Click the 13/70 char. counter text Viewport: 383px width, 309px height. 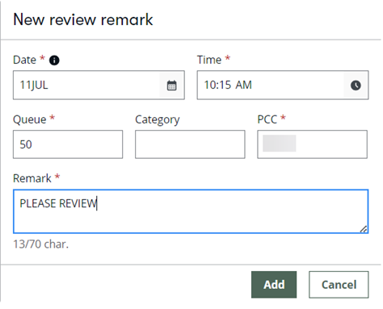click(41, 244)
